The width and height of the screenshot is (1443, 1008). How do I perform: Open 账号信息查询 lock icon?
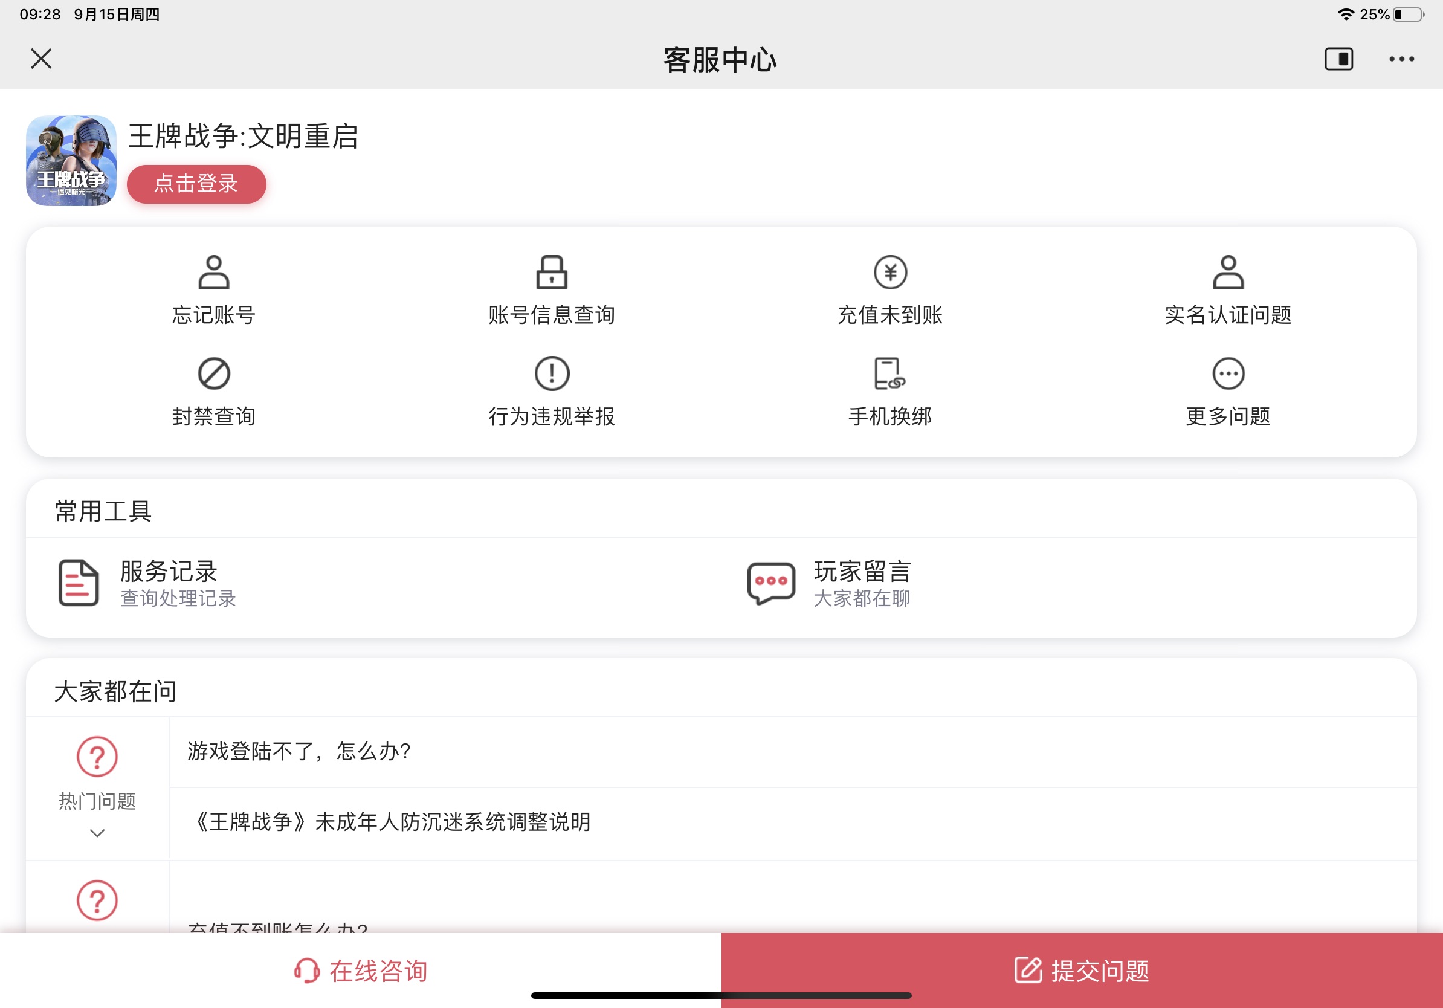[x=552, y=272]
